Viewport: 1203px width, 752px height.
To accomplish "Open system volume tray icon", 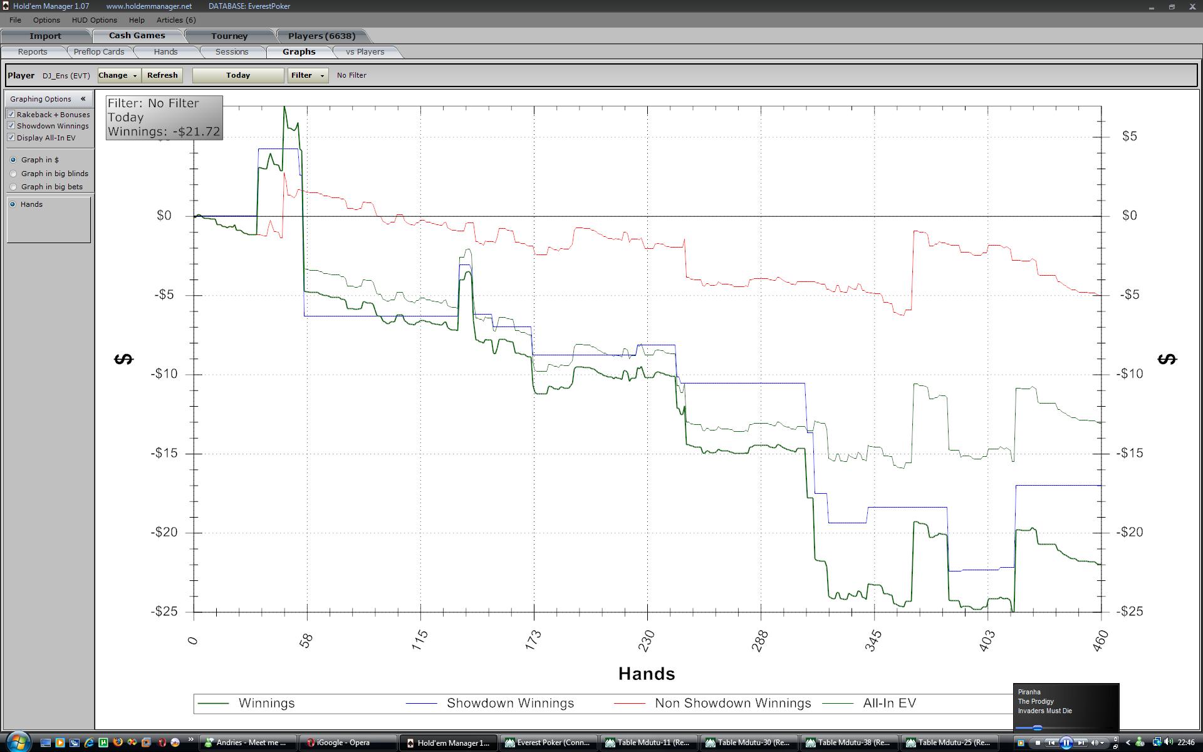I will 1168,742.
